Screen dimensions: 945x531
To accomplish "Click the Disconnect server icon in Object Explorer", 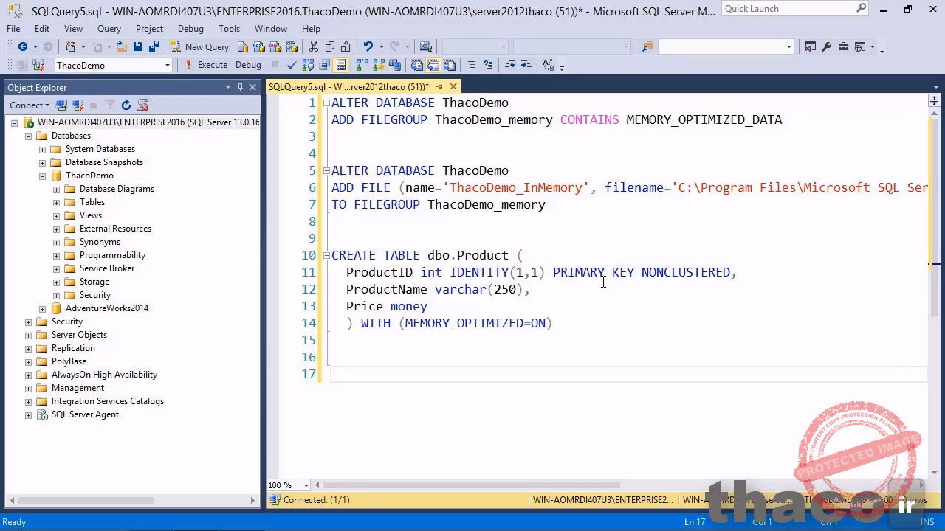I will click(78, 105).
